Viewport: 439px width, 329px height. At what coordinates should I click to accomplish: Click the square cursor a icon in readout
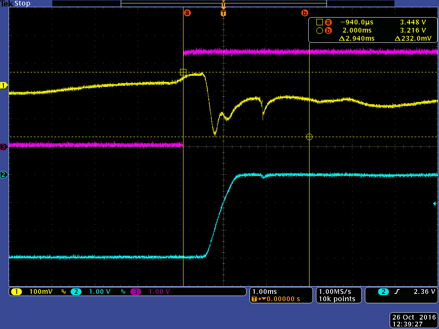point(319,22)
